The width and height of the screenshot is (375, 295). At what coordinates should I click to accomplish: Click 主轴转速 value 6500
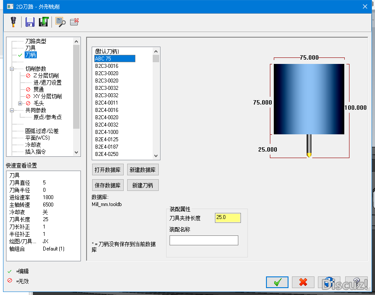(x=48, y=205)
